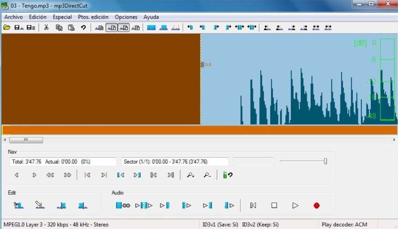The width and height of the screenshot is (398, 229).
Task: Click the Total/Actual time display field
Action: 63,162
